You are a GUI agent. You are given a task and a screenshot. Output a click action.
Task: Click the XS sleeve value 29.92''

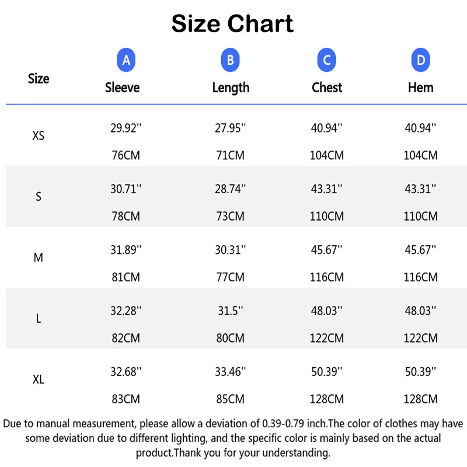[x=126, y=128]
